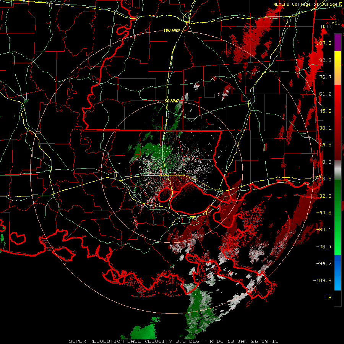Click the -16.5 velocity scale value

pos(324,178)
